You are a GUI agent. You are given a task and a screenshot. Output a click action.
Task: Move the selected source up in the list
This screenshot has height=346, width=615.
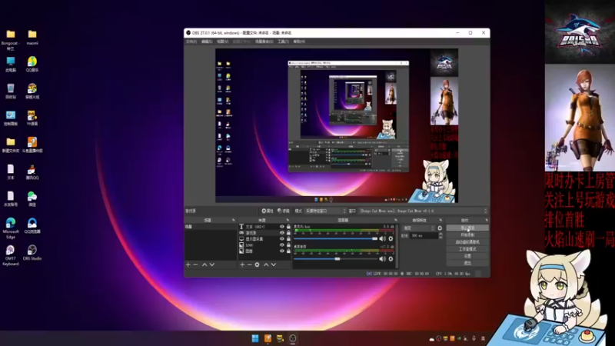click(x=266, y=264)
